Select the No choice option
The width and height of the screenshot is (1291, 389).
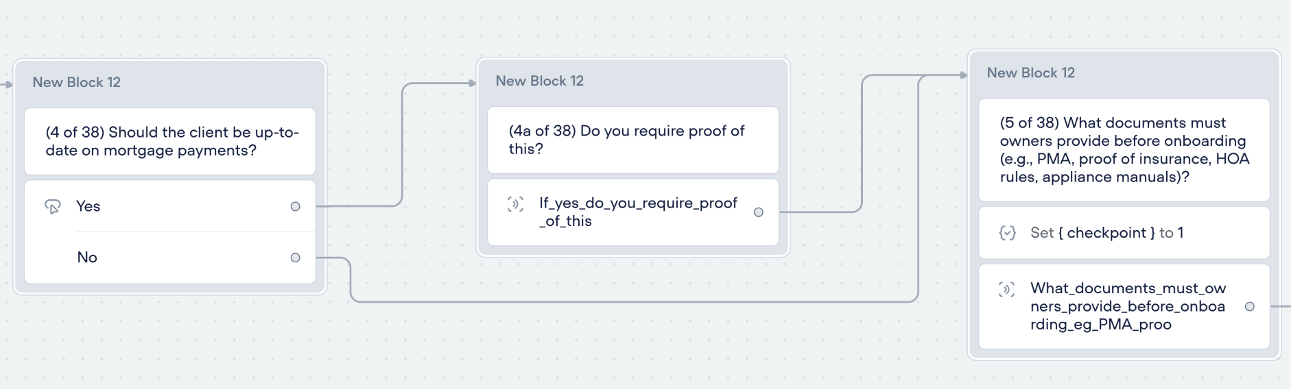pyautogui.click(x=170, y=258)
